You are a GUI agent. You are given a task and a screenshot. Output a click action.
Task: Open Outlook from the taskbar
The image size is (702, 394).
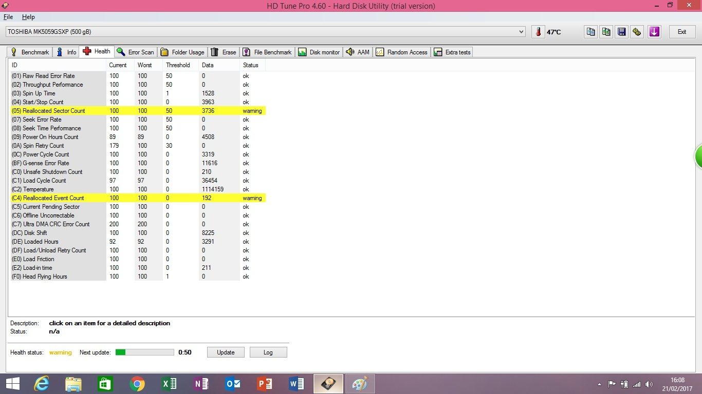click(x=233, y=384)
